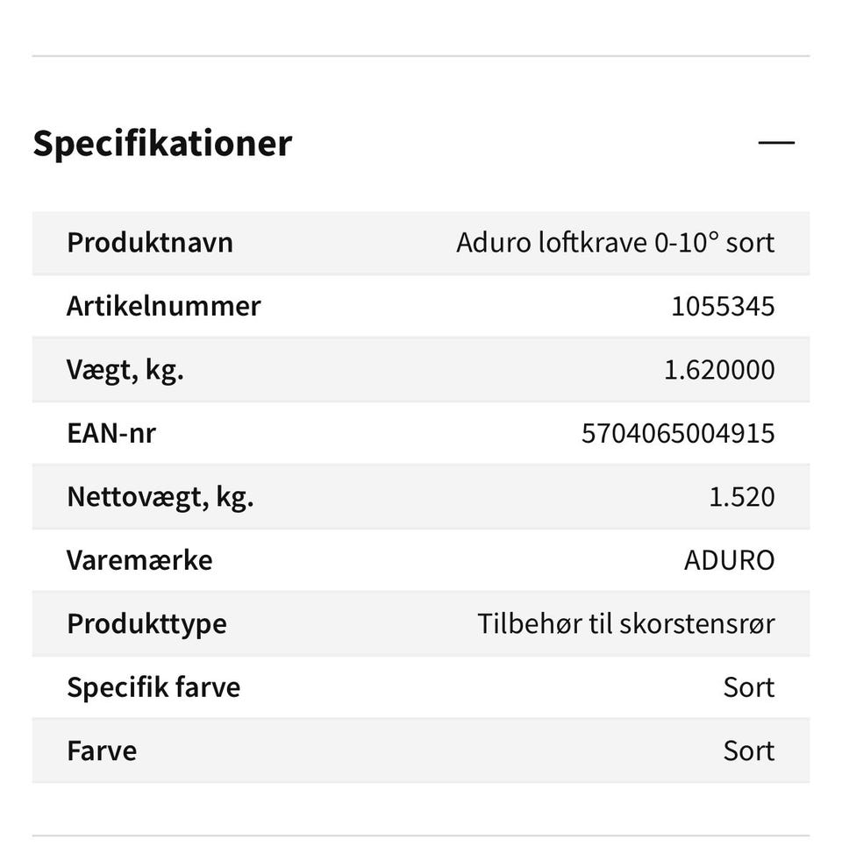Click the EAN-nr label
Image resolution: width=842 pixels, height=846 pixels.
111,433
